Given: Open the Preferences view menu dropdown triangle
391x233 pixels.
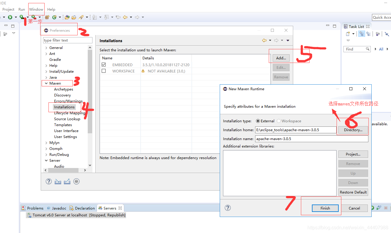Looking at the screenshot, I should 288,40.
